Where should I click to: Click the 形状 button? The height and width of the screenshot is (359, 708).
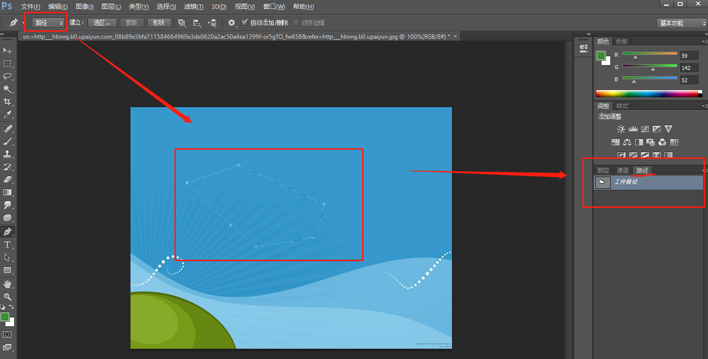(x=159, y=22)
